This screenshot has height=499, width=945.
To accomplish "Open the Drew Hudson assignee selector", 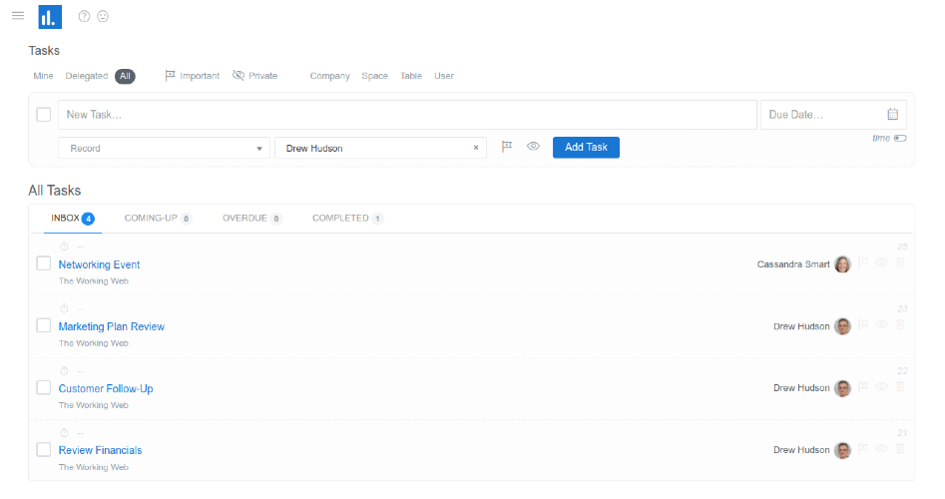I will (380, 149).
